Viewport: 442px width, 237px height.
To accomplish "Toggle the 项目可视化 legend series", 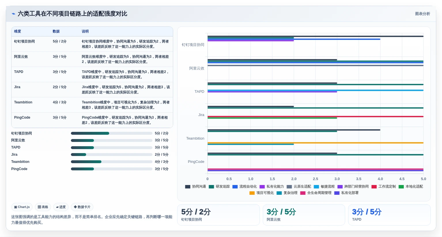I will click(x=262, y=193).
